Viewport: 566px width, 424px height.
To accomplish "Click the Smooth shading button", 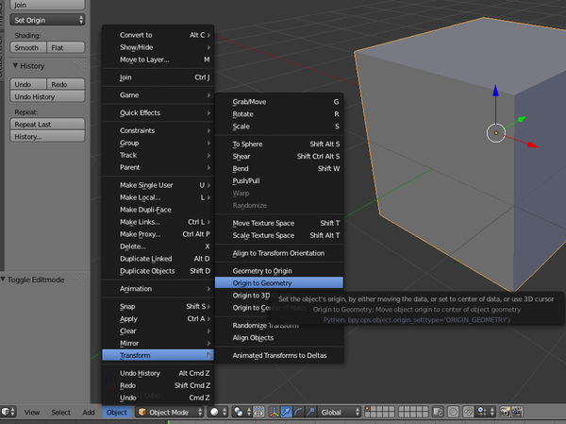I will [x=28, y=47].
